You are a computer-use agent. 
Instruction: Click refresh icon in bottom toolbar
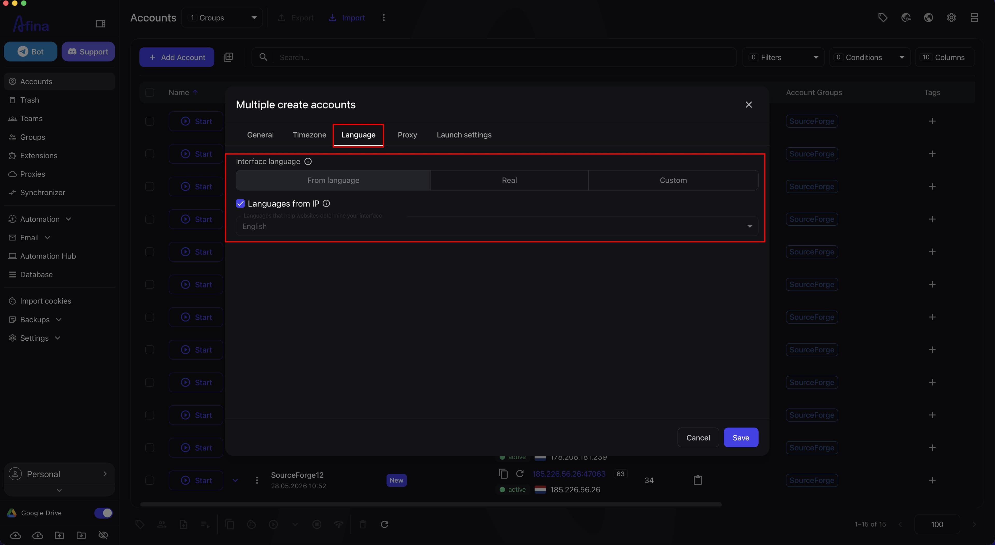(x=384, y=524)
